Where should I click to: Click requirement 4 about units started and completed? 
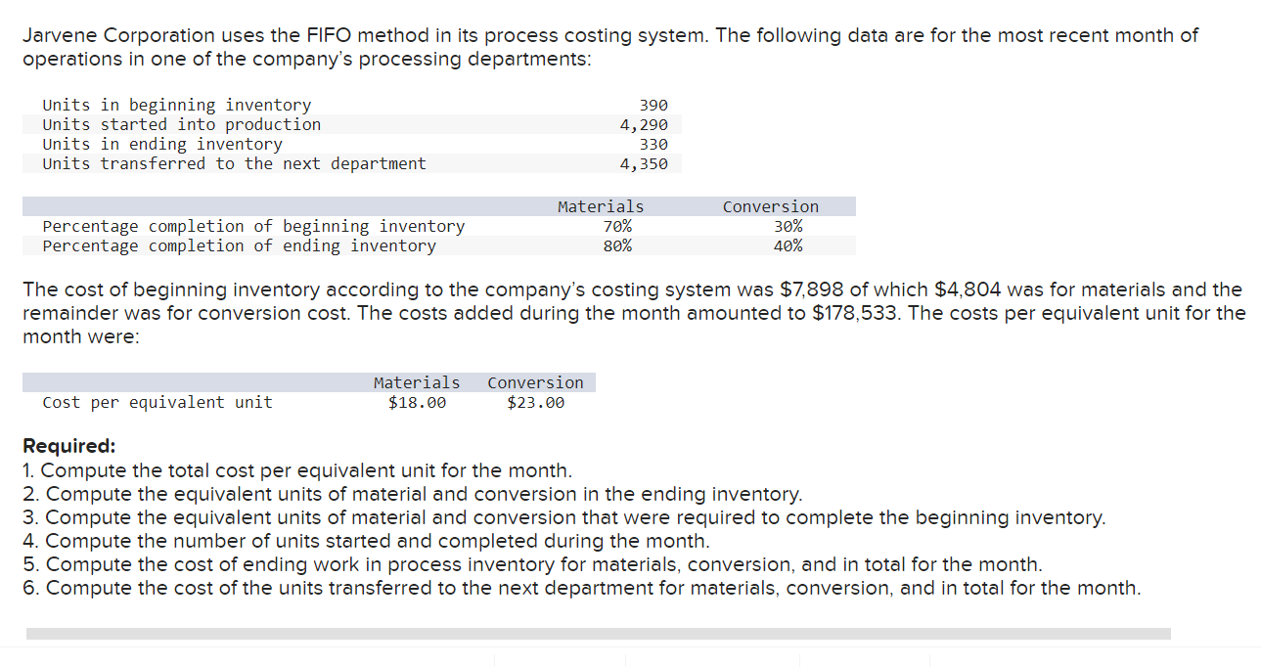coord(367,541)
